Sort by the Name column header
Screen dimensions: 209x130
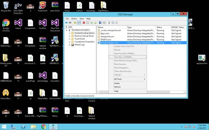[x=112, y=27]
